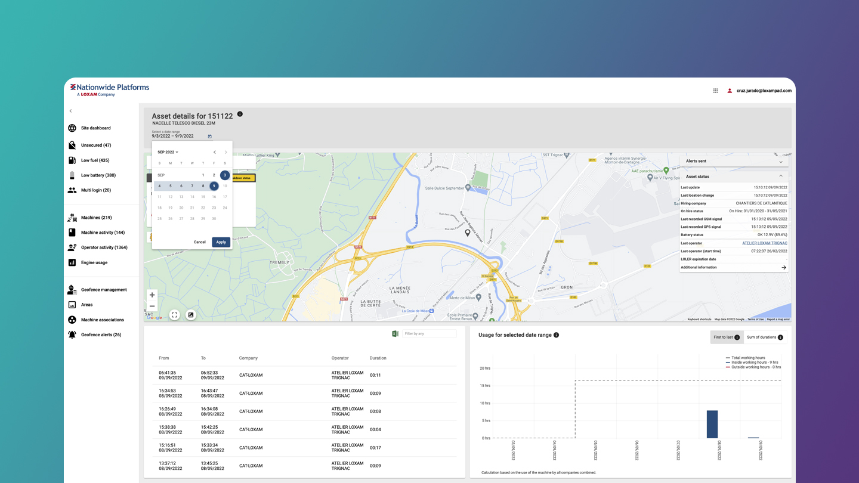The width and height of the screenshot is (859, 483).
Task: Click the user account avatar icon
Action: [x=730, y=91]
